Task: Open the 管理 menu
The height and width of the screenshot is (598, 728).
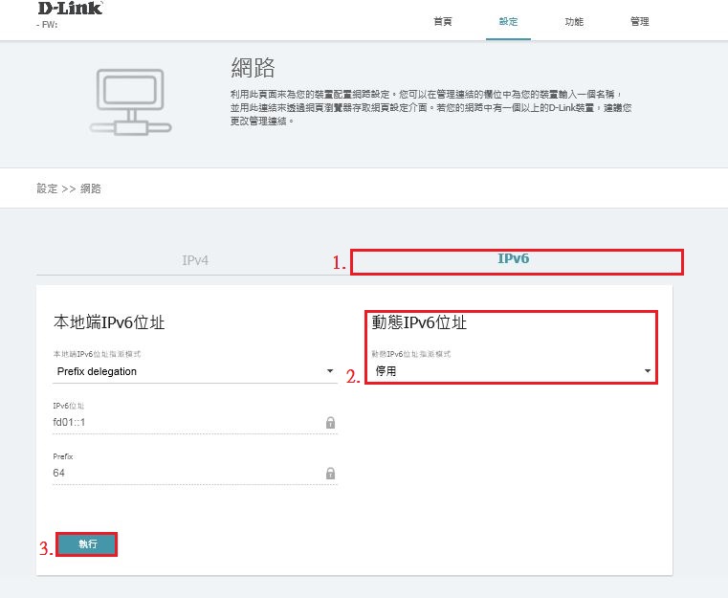Action: pos(639,21)
